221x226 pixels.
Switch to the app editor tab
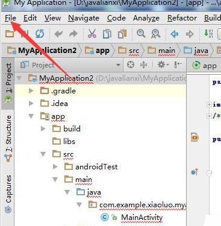(x=204, y=66)
